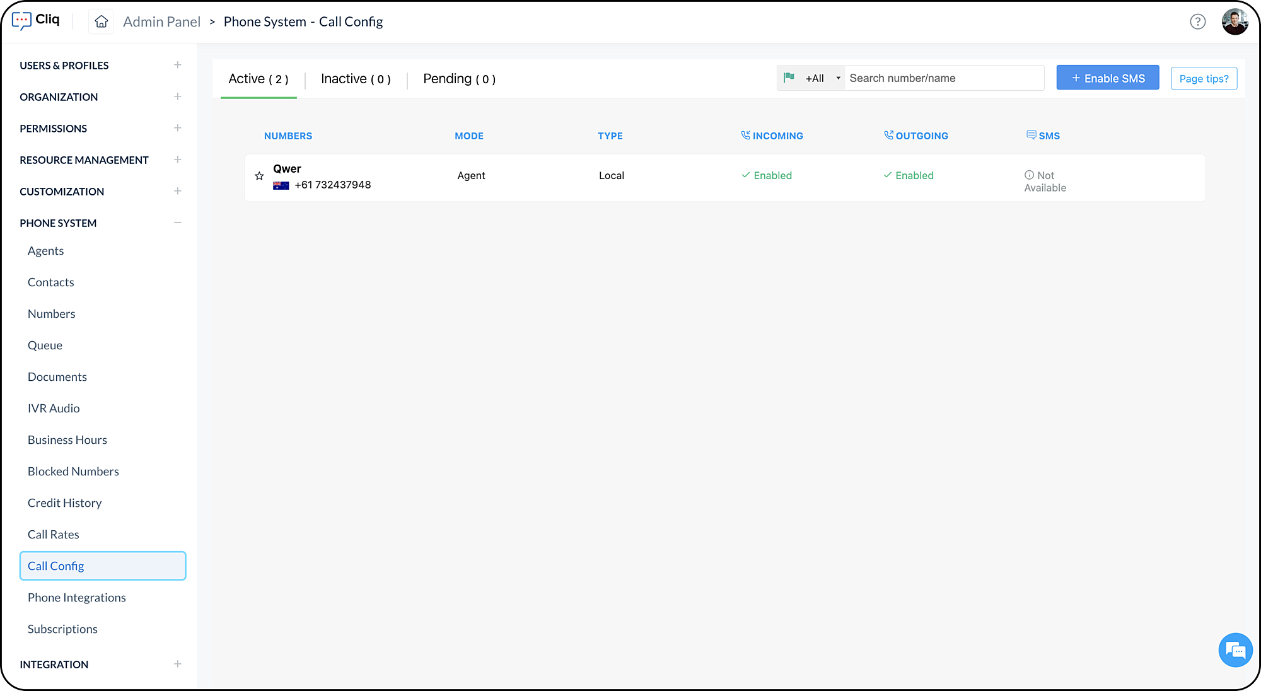This screenshot has width=1261, height=691.
Task: Click the Incoming column header icon
Action: [745, 135]
